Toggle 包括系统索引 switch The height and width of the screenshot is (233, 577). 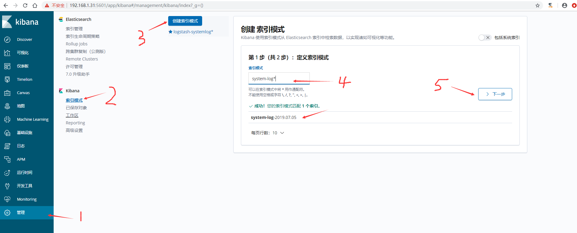(485, 38)
